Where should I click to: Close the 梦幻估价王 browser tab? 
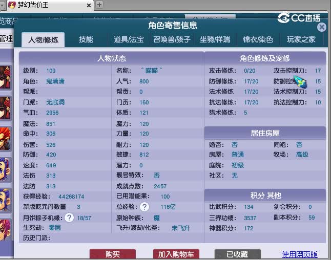click(x=89, y=5)
